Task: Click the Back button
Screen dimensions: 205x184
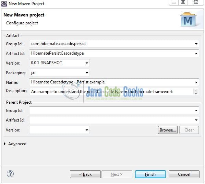Action: [85, 174]
